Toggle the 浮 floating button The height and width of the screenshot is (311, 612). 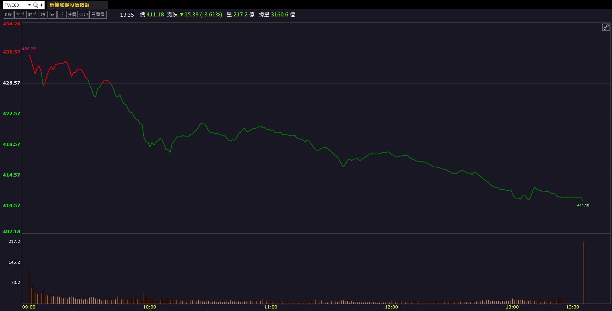61,15
